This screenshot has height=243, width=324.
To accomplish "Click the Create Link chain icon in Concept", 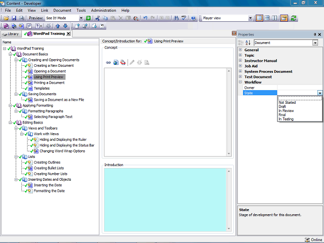I will click(x=108, y=62).
